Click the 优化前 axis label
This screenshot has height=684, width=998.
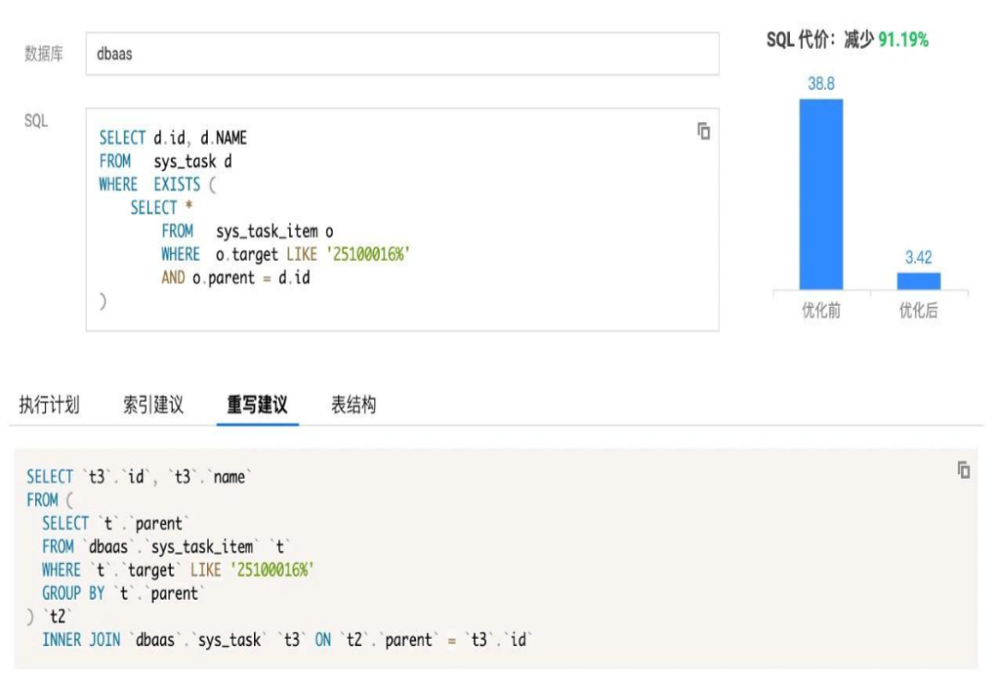(x=821, y=311)
